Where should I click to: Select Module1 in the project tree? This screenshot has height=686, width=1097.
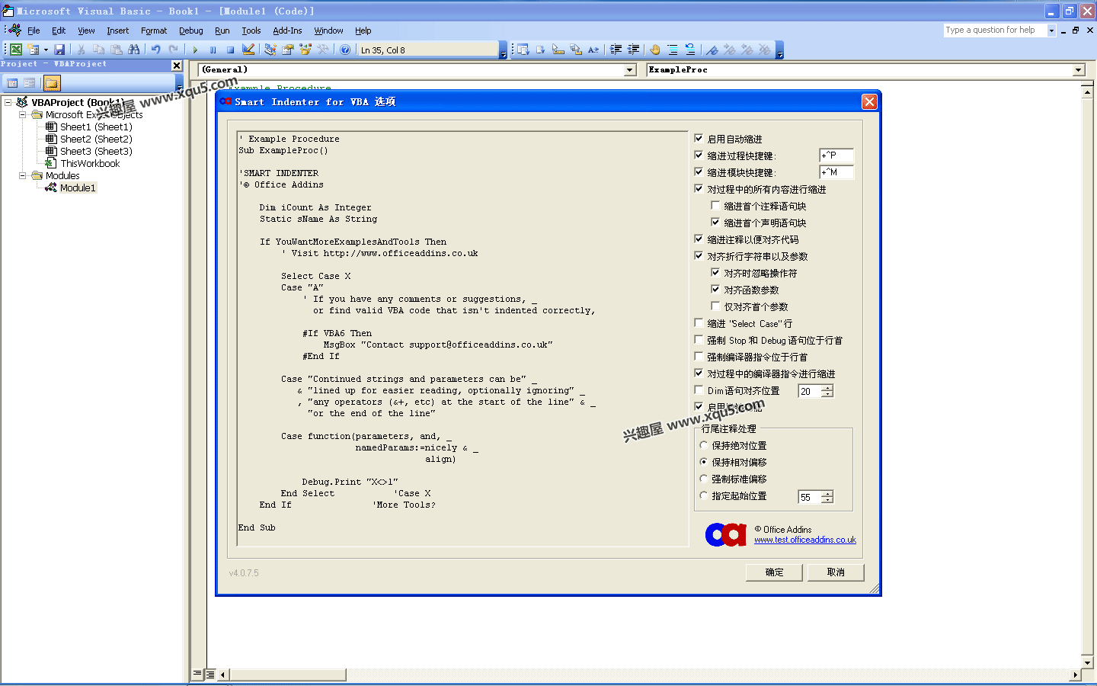78,188
